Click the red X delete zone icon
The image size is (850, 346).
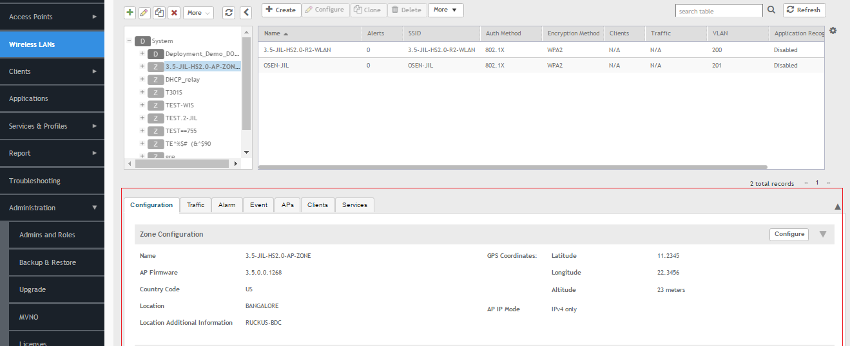tap(174, 12)
